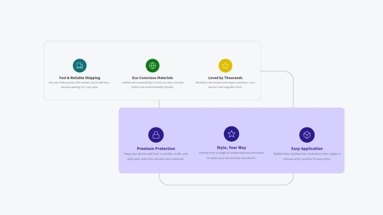Click the green globe icon
The height and width of the screenshot is (215, 383).
pyautogui.click(x=153, y=66)
